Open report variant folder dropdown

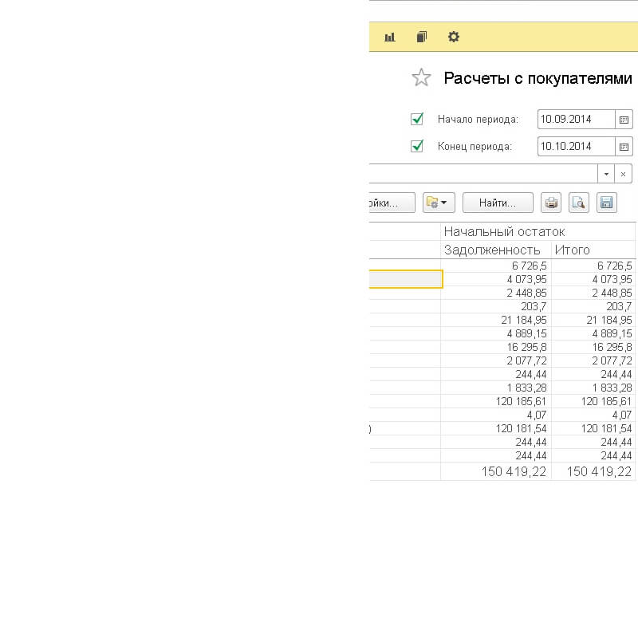coord(439,203)
